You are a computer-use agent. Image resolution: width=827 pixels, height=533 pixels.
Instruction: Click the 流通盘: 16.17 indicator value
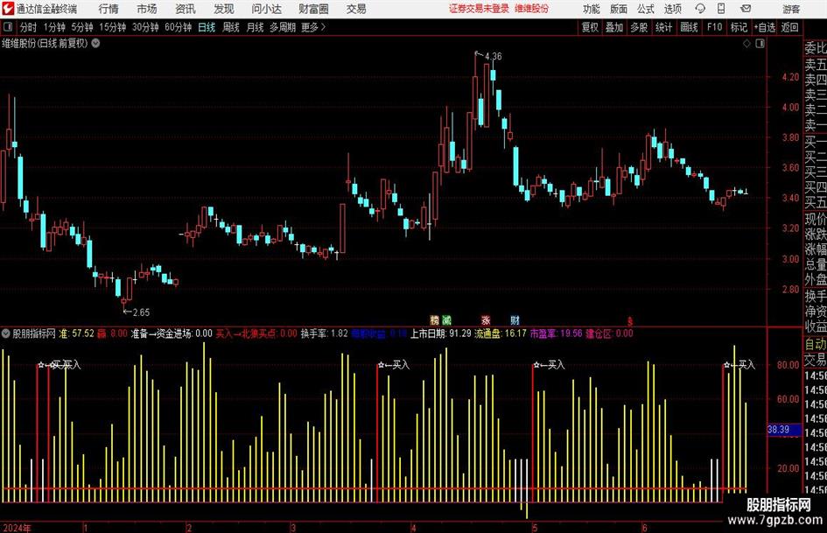501,333
